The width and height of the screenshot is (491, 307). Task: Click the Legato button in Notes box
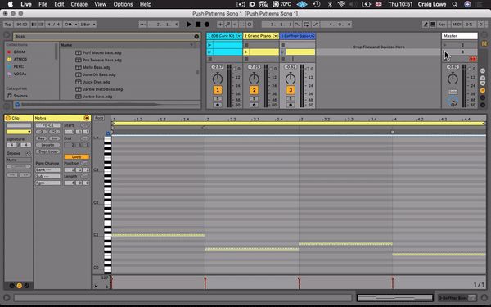(47, 145)
